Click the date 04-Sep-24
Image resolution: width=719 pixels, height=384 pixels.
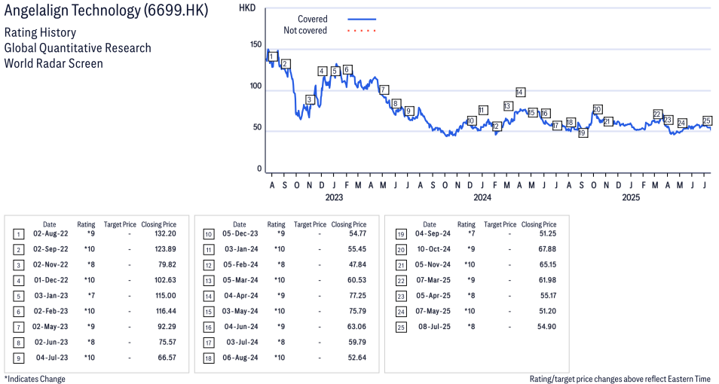(x=433, y=233)
